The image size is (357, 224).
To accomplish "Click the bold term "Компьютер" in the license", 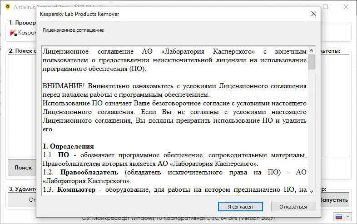I will click(x=76, y=189).
